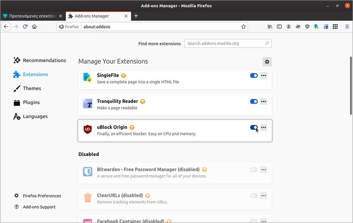Click ClearURLs trash icon in list
This screenshot has height=223, width=353.
click(x=88, y=198)
